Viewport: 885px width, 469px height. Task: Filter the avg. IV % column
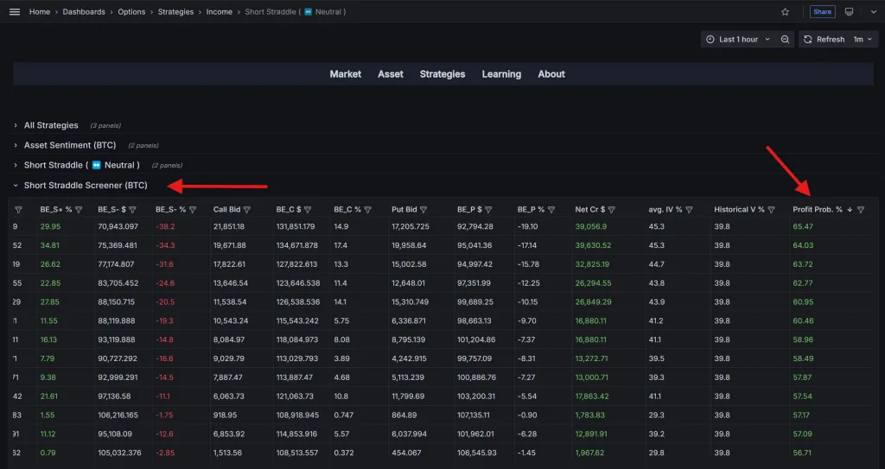point(689,210)
